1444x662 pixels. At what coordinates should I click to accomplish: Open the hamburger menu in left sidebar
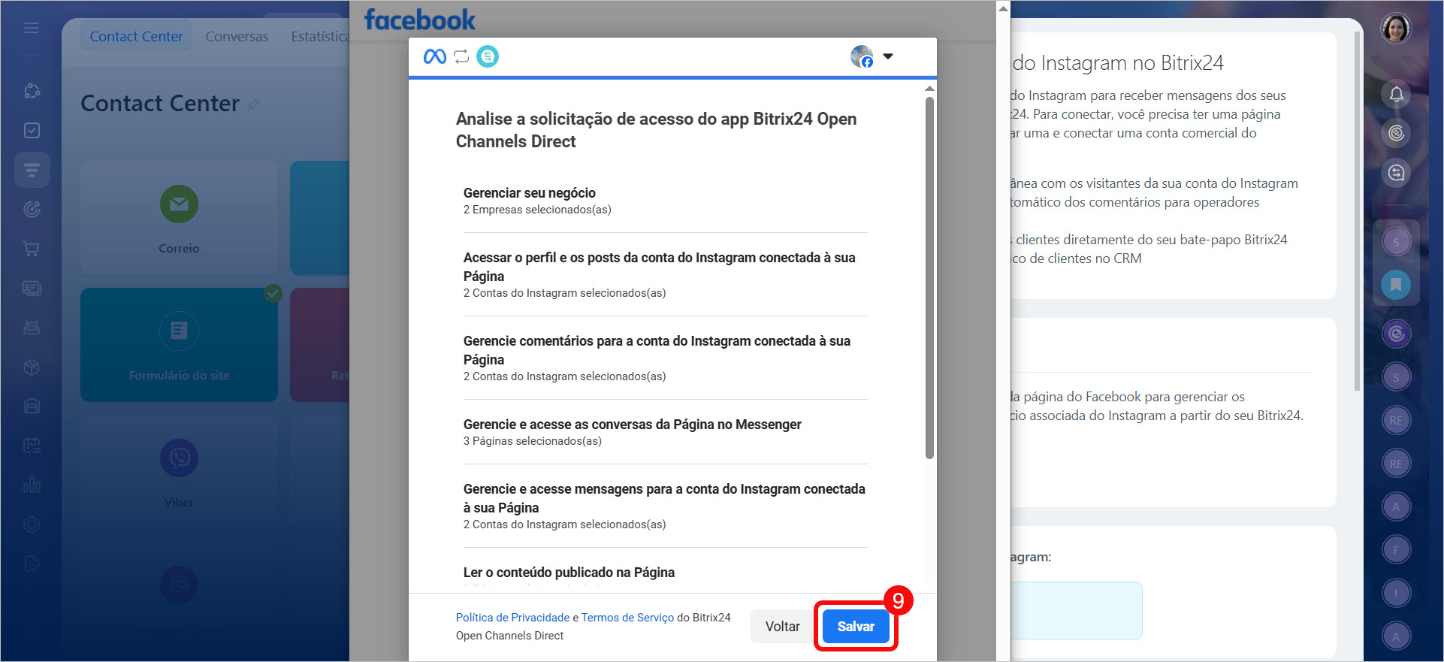click(32, 28)
